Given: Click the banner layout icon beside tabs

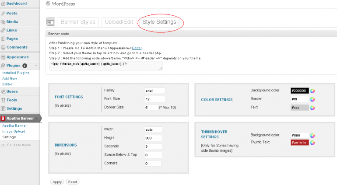Looking at the screenshot, I should pyautogui.click(x=51, y=22).
